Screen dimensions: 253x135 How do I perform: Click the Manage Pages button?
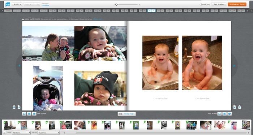126,114
